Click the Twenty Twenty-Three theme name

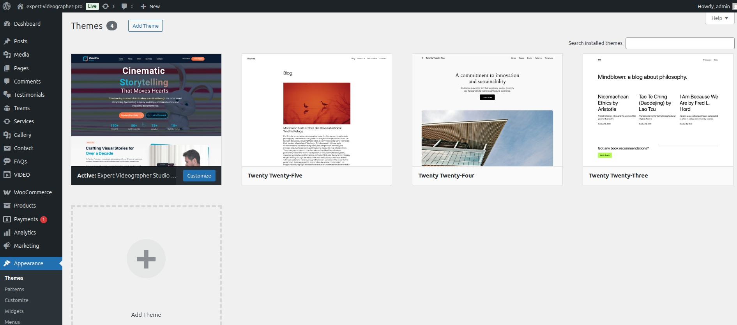(618, 176)
